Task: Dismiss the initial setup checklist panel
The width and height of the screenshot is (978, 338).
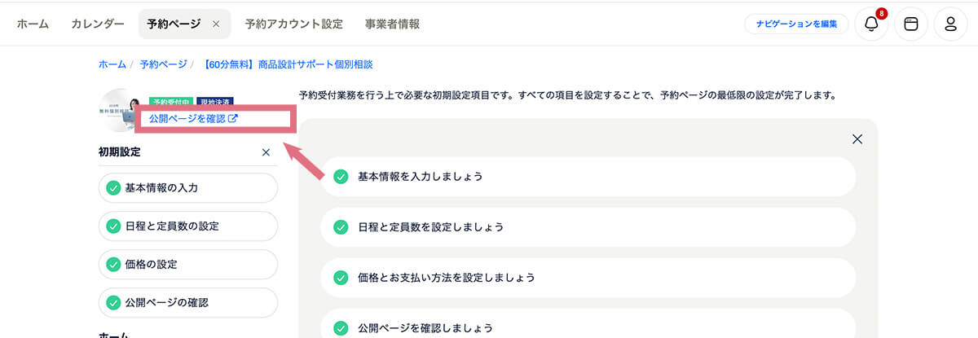Action: pos(857,139)
